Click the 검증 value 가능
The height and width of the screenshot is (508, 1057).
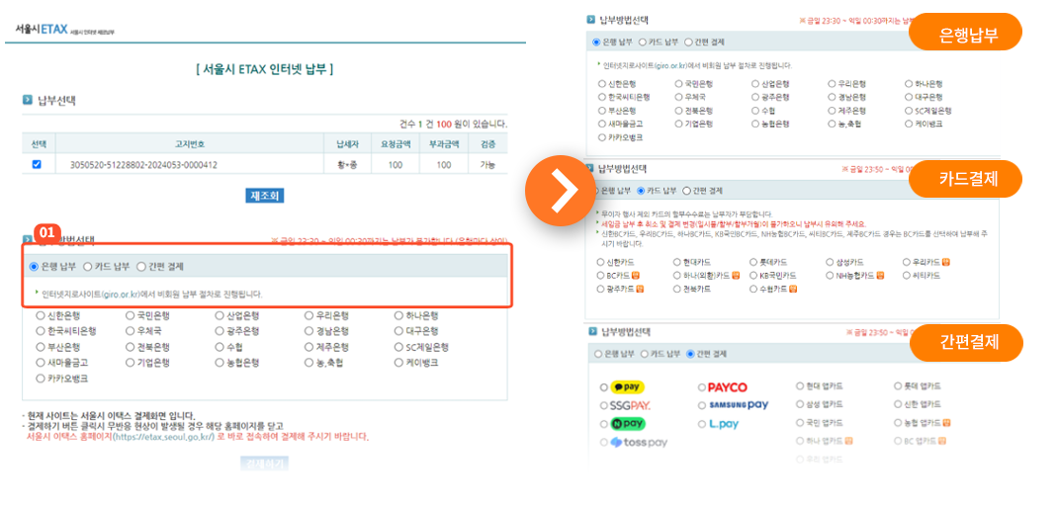tap(490, 165)
